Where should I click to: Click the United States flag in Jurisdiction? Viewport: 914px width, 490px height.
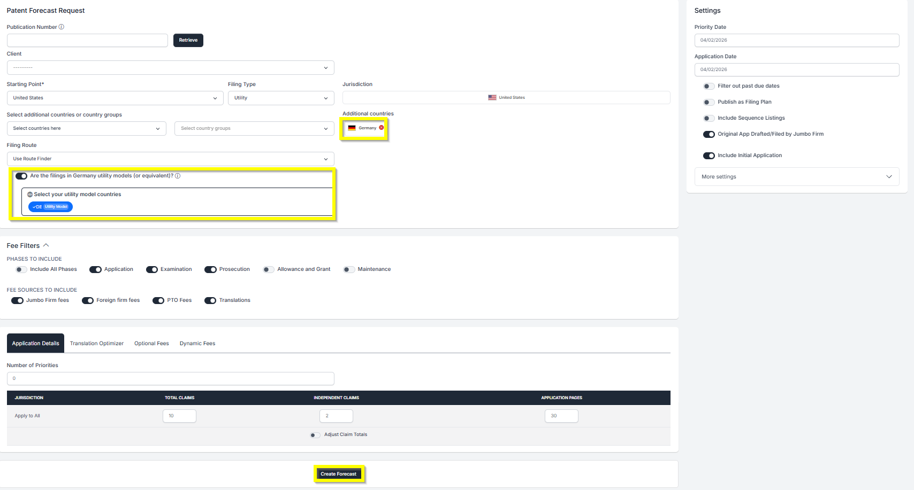pyautogui.click(x=492, y=98)
